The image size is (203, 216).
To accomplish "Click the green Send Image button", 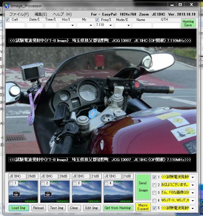I will tap(143, 187).
